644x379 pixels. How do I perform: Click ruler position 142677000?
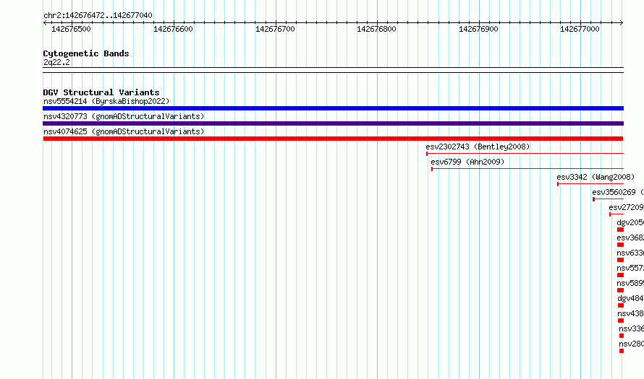pyautogui.click(x=580, y=29)
